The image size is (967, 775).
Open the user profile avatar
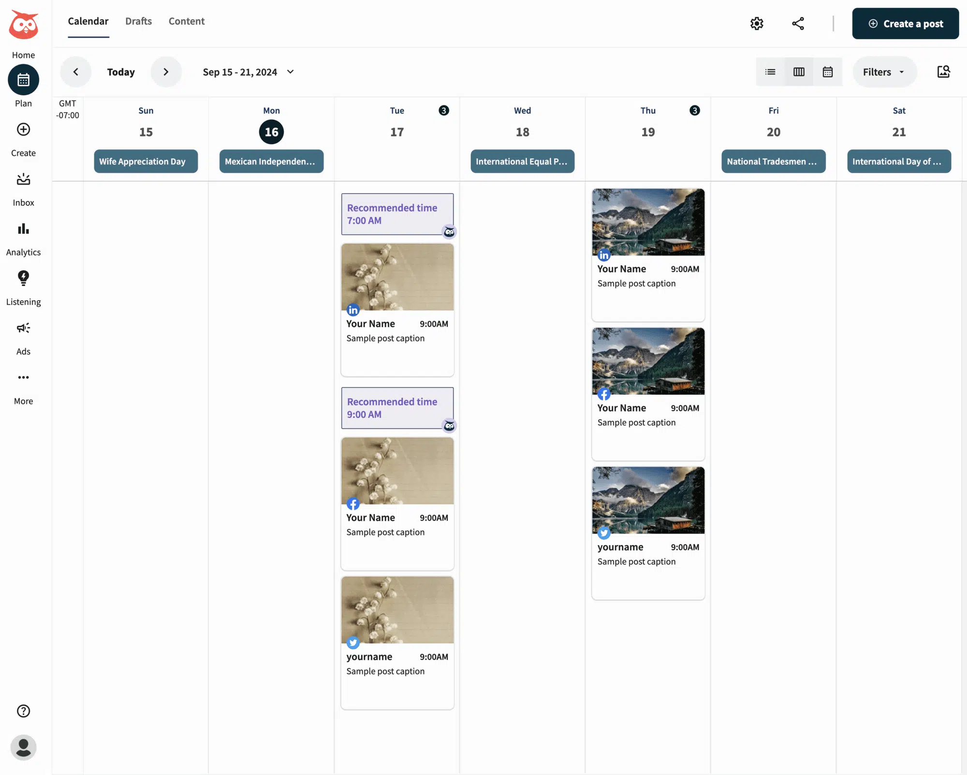[23, 748]
